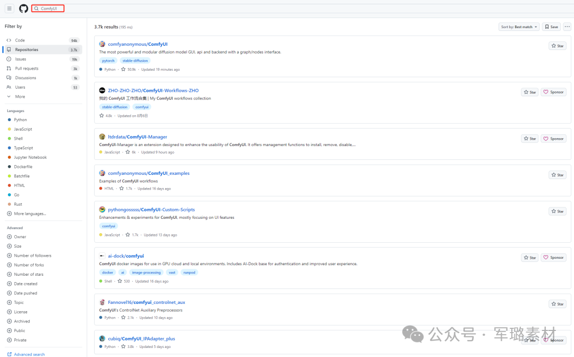Star the ComfyUI_examples repository
The width and height of the screenshot is (574, 357).
click(x=558, y=175)
